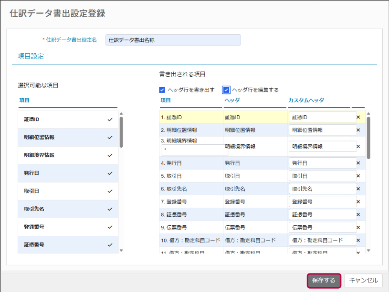Remove the 4. 発行日 row with X
Image resolution: width=389 pixels, height=292 pixels.
(x=358, y=163)
